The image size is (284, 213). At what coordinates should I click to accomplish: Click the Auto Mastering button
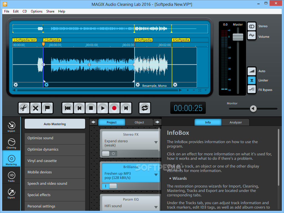[55, 124]
